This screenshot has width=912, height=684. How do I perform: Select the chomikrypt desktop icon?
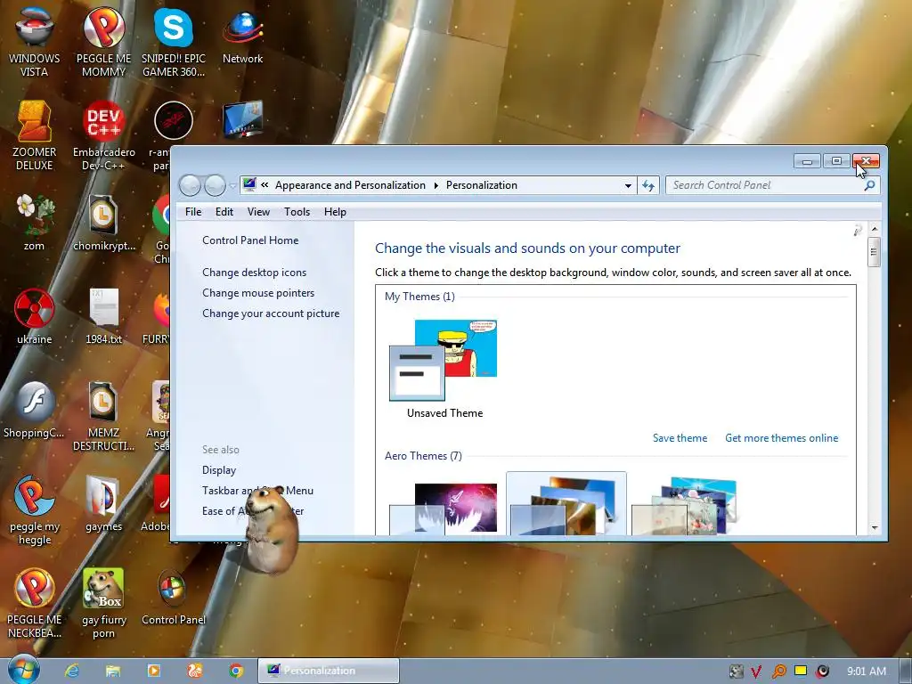pyautogui.click(x=103, y=222)
